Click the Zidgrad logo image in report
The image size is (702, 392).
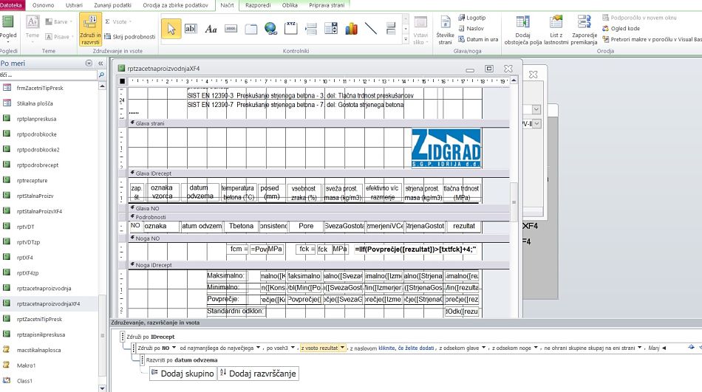click(446, 148)
